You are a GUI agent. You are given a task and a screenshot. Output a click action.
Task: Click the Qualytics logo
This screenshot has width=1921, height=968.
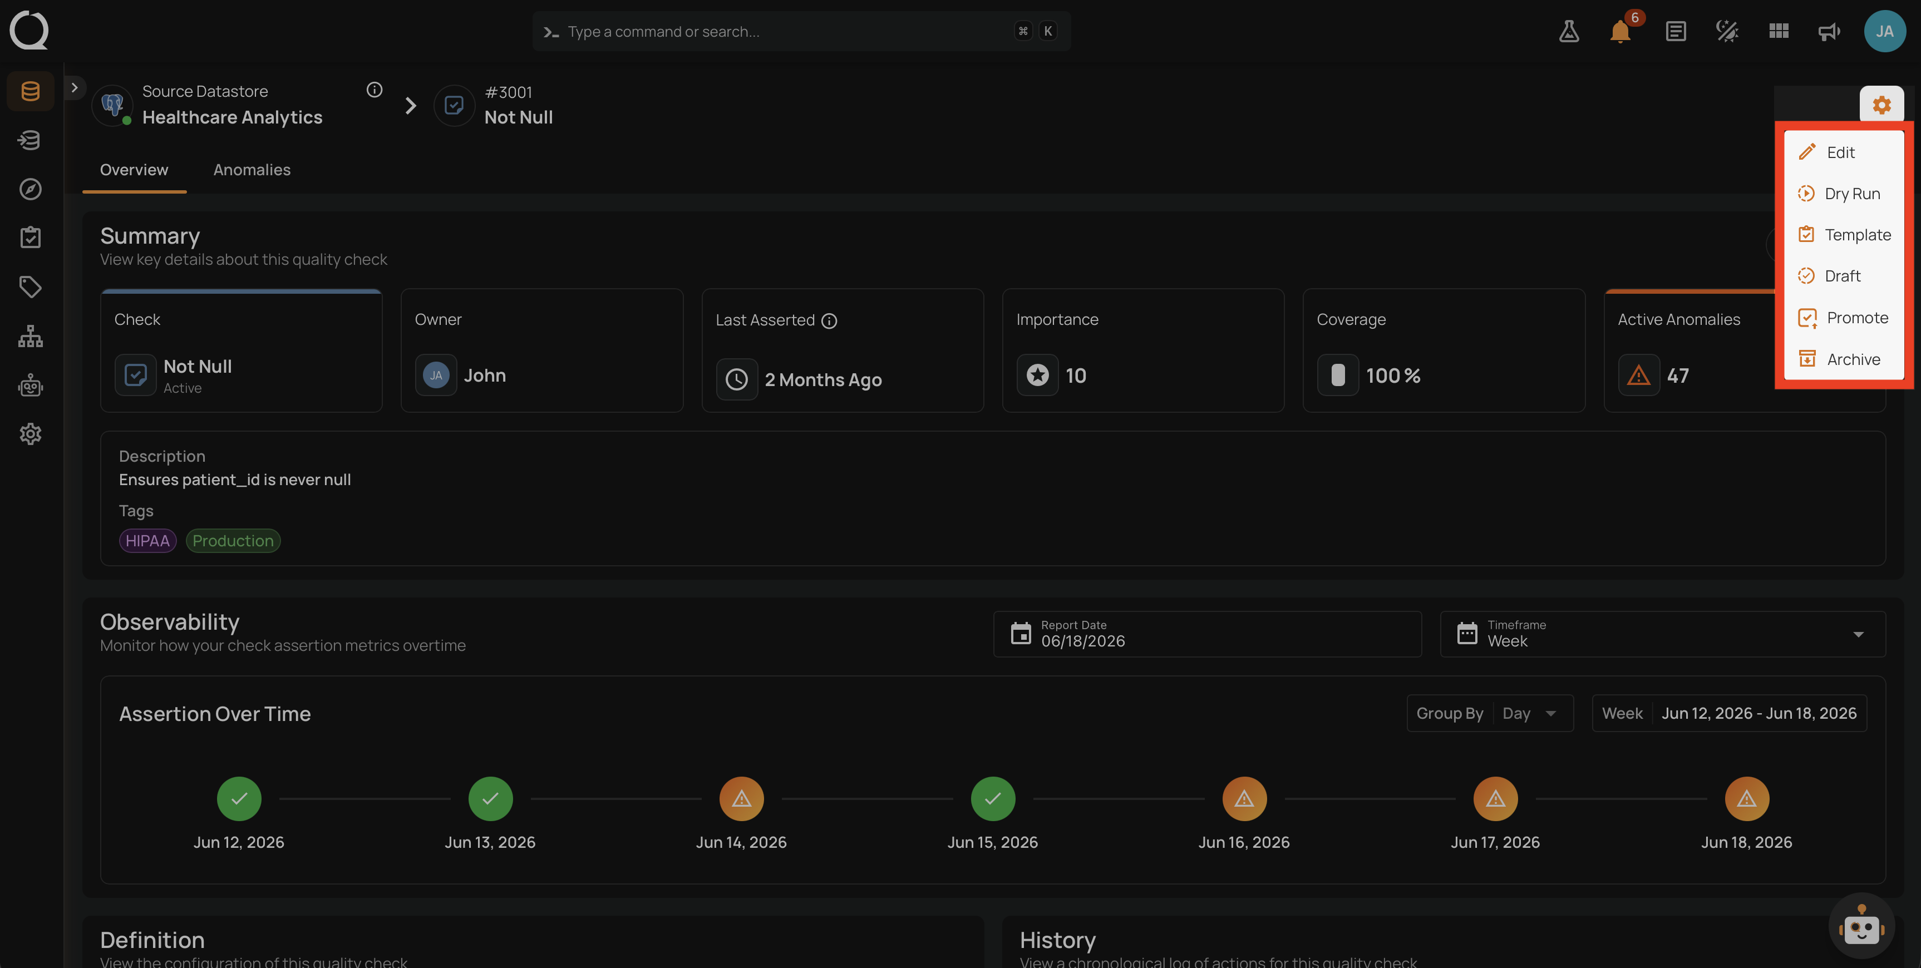pyautogui.click(x=29, y=31)
